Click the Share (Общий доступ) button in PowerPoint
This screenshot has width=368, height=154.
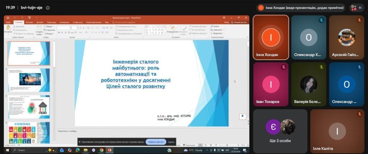239,22
